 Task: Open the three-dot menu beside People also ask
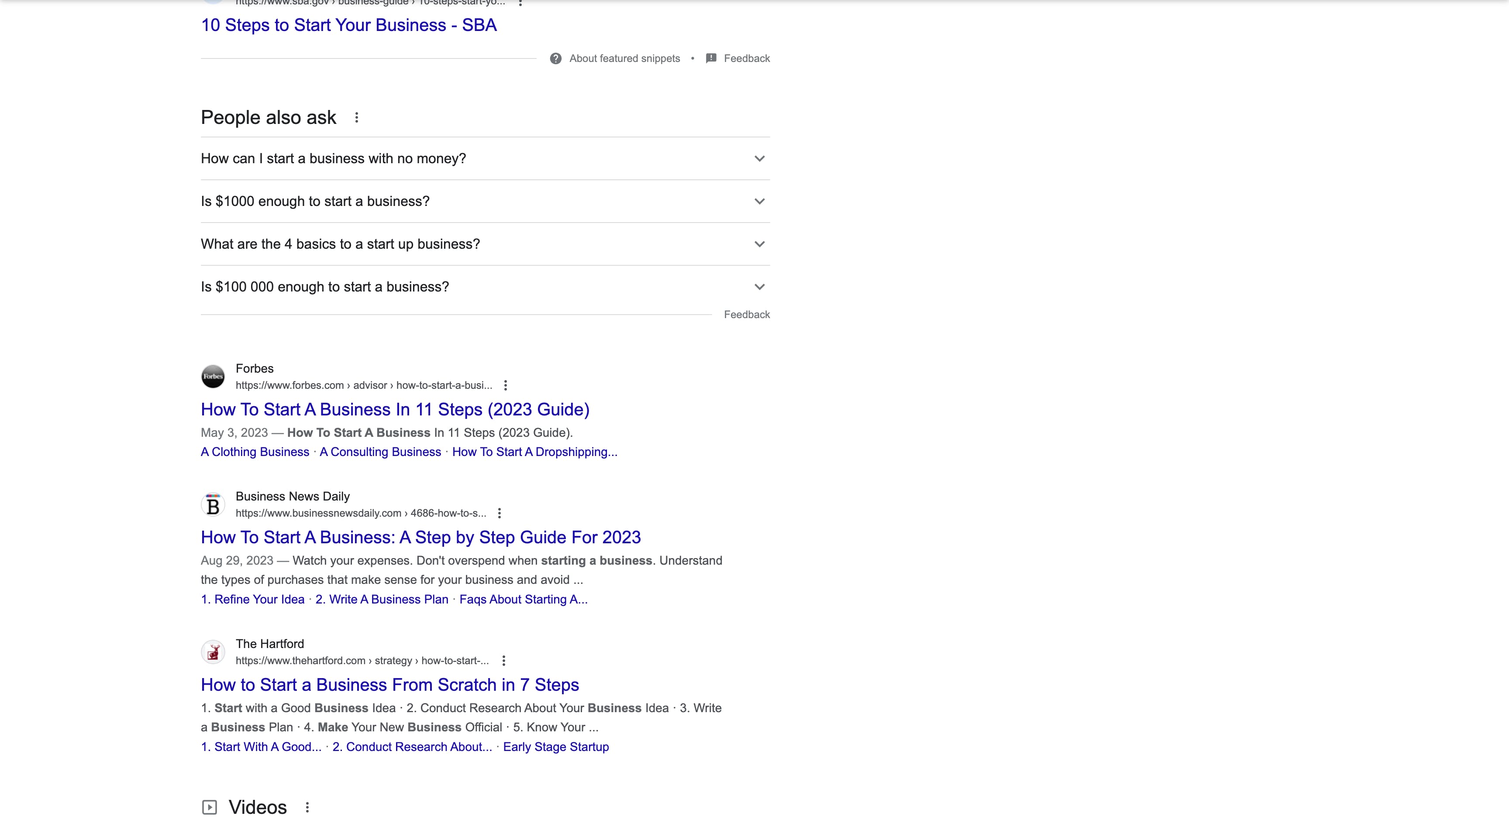(356, 118)
